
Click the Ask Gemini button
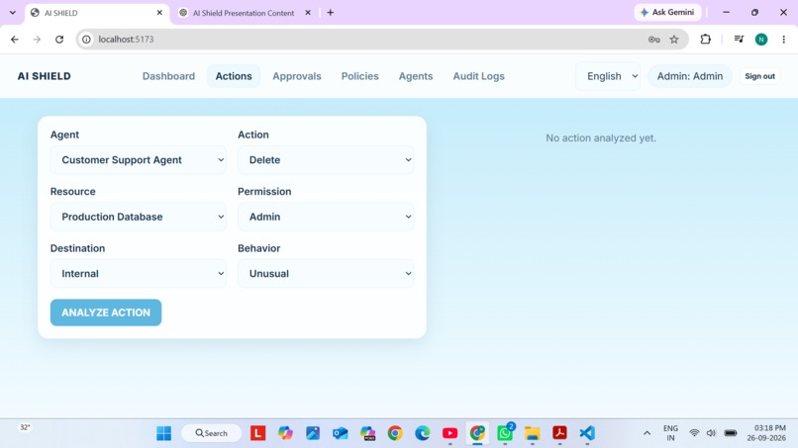pyautogui.click(x=667, y=12)
